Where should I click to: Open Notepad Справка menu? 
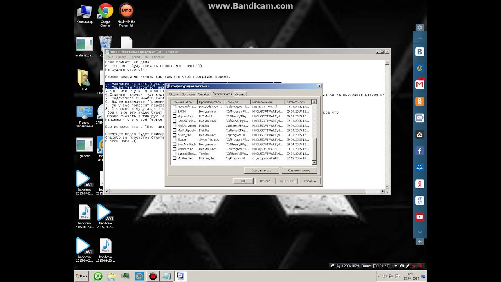pos(158,57)
